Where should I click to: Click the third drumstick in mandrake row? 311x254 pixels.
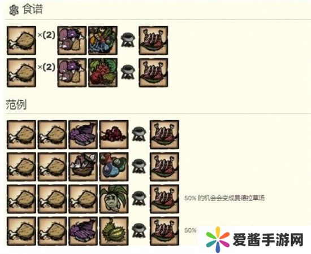pyautogui.click(x=83, y=199)
